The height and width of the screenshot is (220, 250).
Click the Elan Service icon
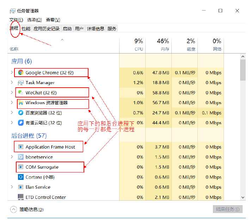coord(21,187)
